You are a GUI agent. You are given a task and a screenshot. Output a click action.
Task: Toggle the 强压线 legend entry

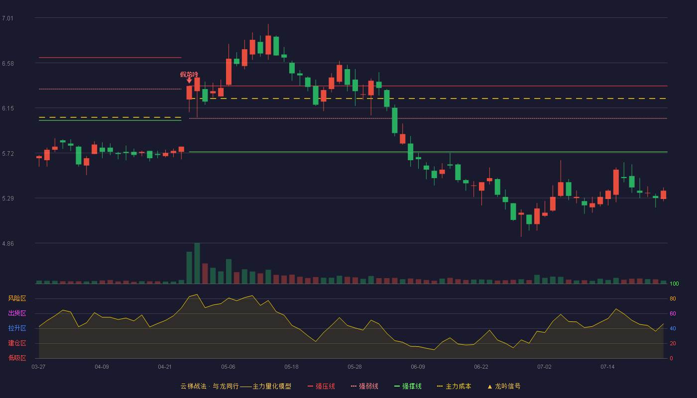pos(321,386)
